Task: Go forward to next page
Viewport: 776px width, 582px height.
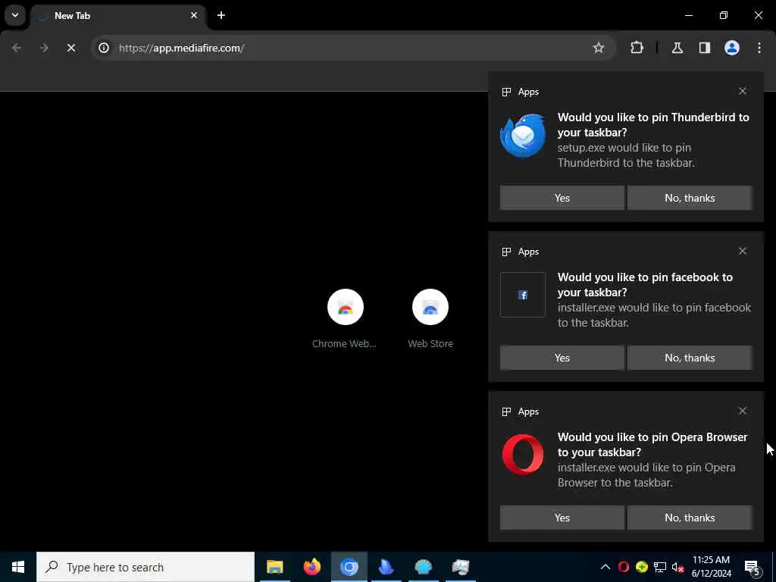Action: tap(43, 48)
